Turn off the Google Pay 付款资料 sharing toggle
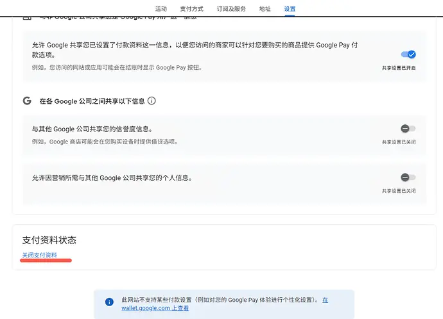Viewport: 443px width, 319px height. (x=408, y=54)
